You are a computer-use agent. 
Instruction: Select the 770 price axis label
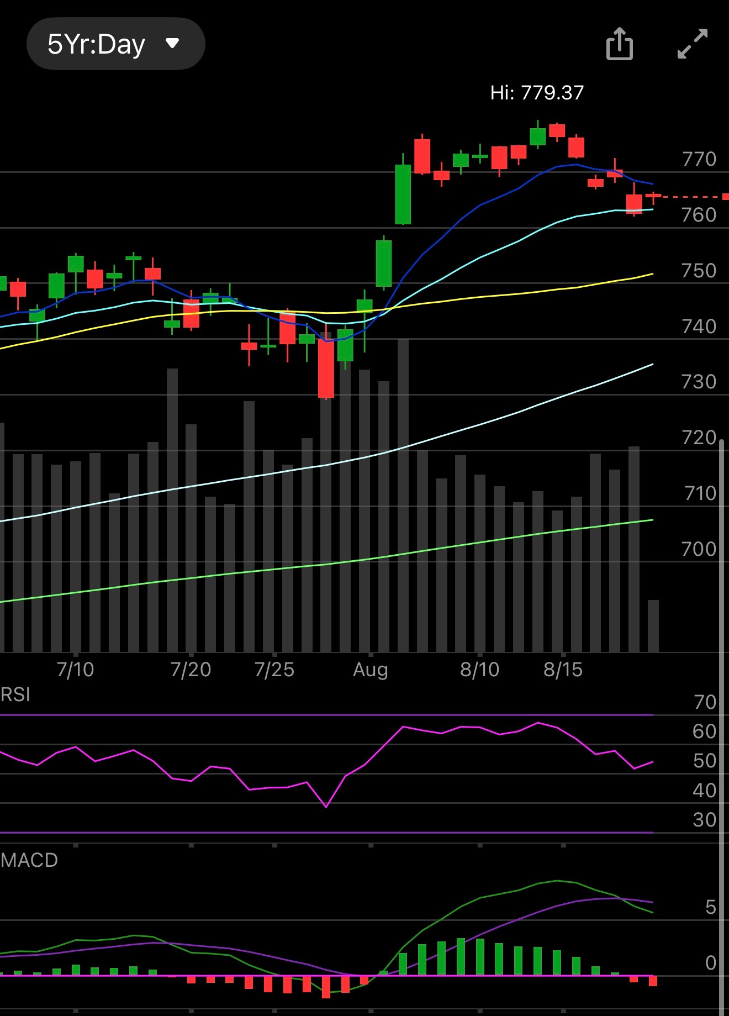[x=699, y=159]
